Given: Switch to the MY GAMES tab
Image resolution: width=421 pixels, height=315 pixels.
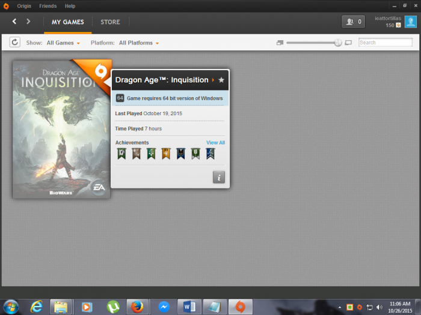Looking at the screenshot, I should (x=67, y=22).
